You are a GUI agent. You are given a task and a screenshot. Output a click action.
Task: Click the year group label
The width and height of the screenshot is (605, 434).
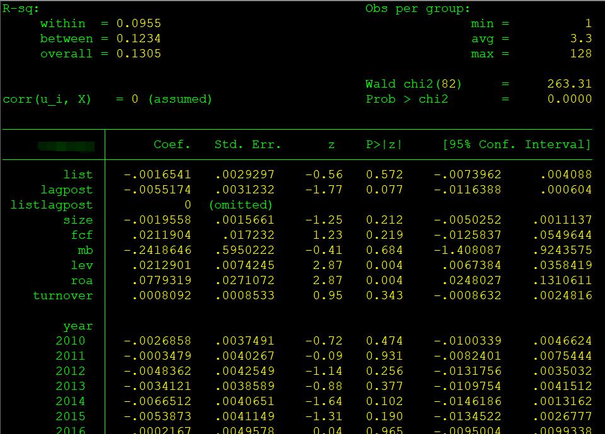click(x=78, y=326)
